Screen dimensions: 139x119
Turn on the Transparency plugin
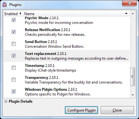pos(14,79)
